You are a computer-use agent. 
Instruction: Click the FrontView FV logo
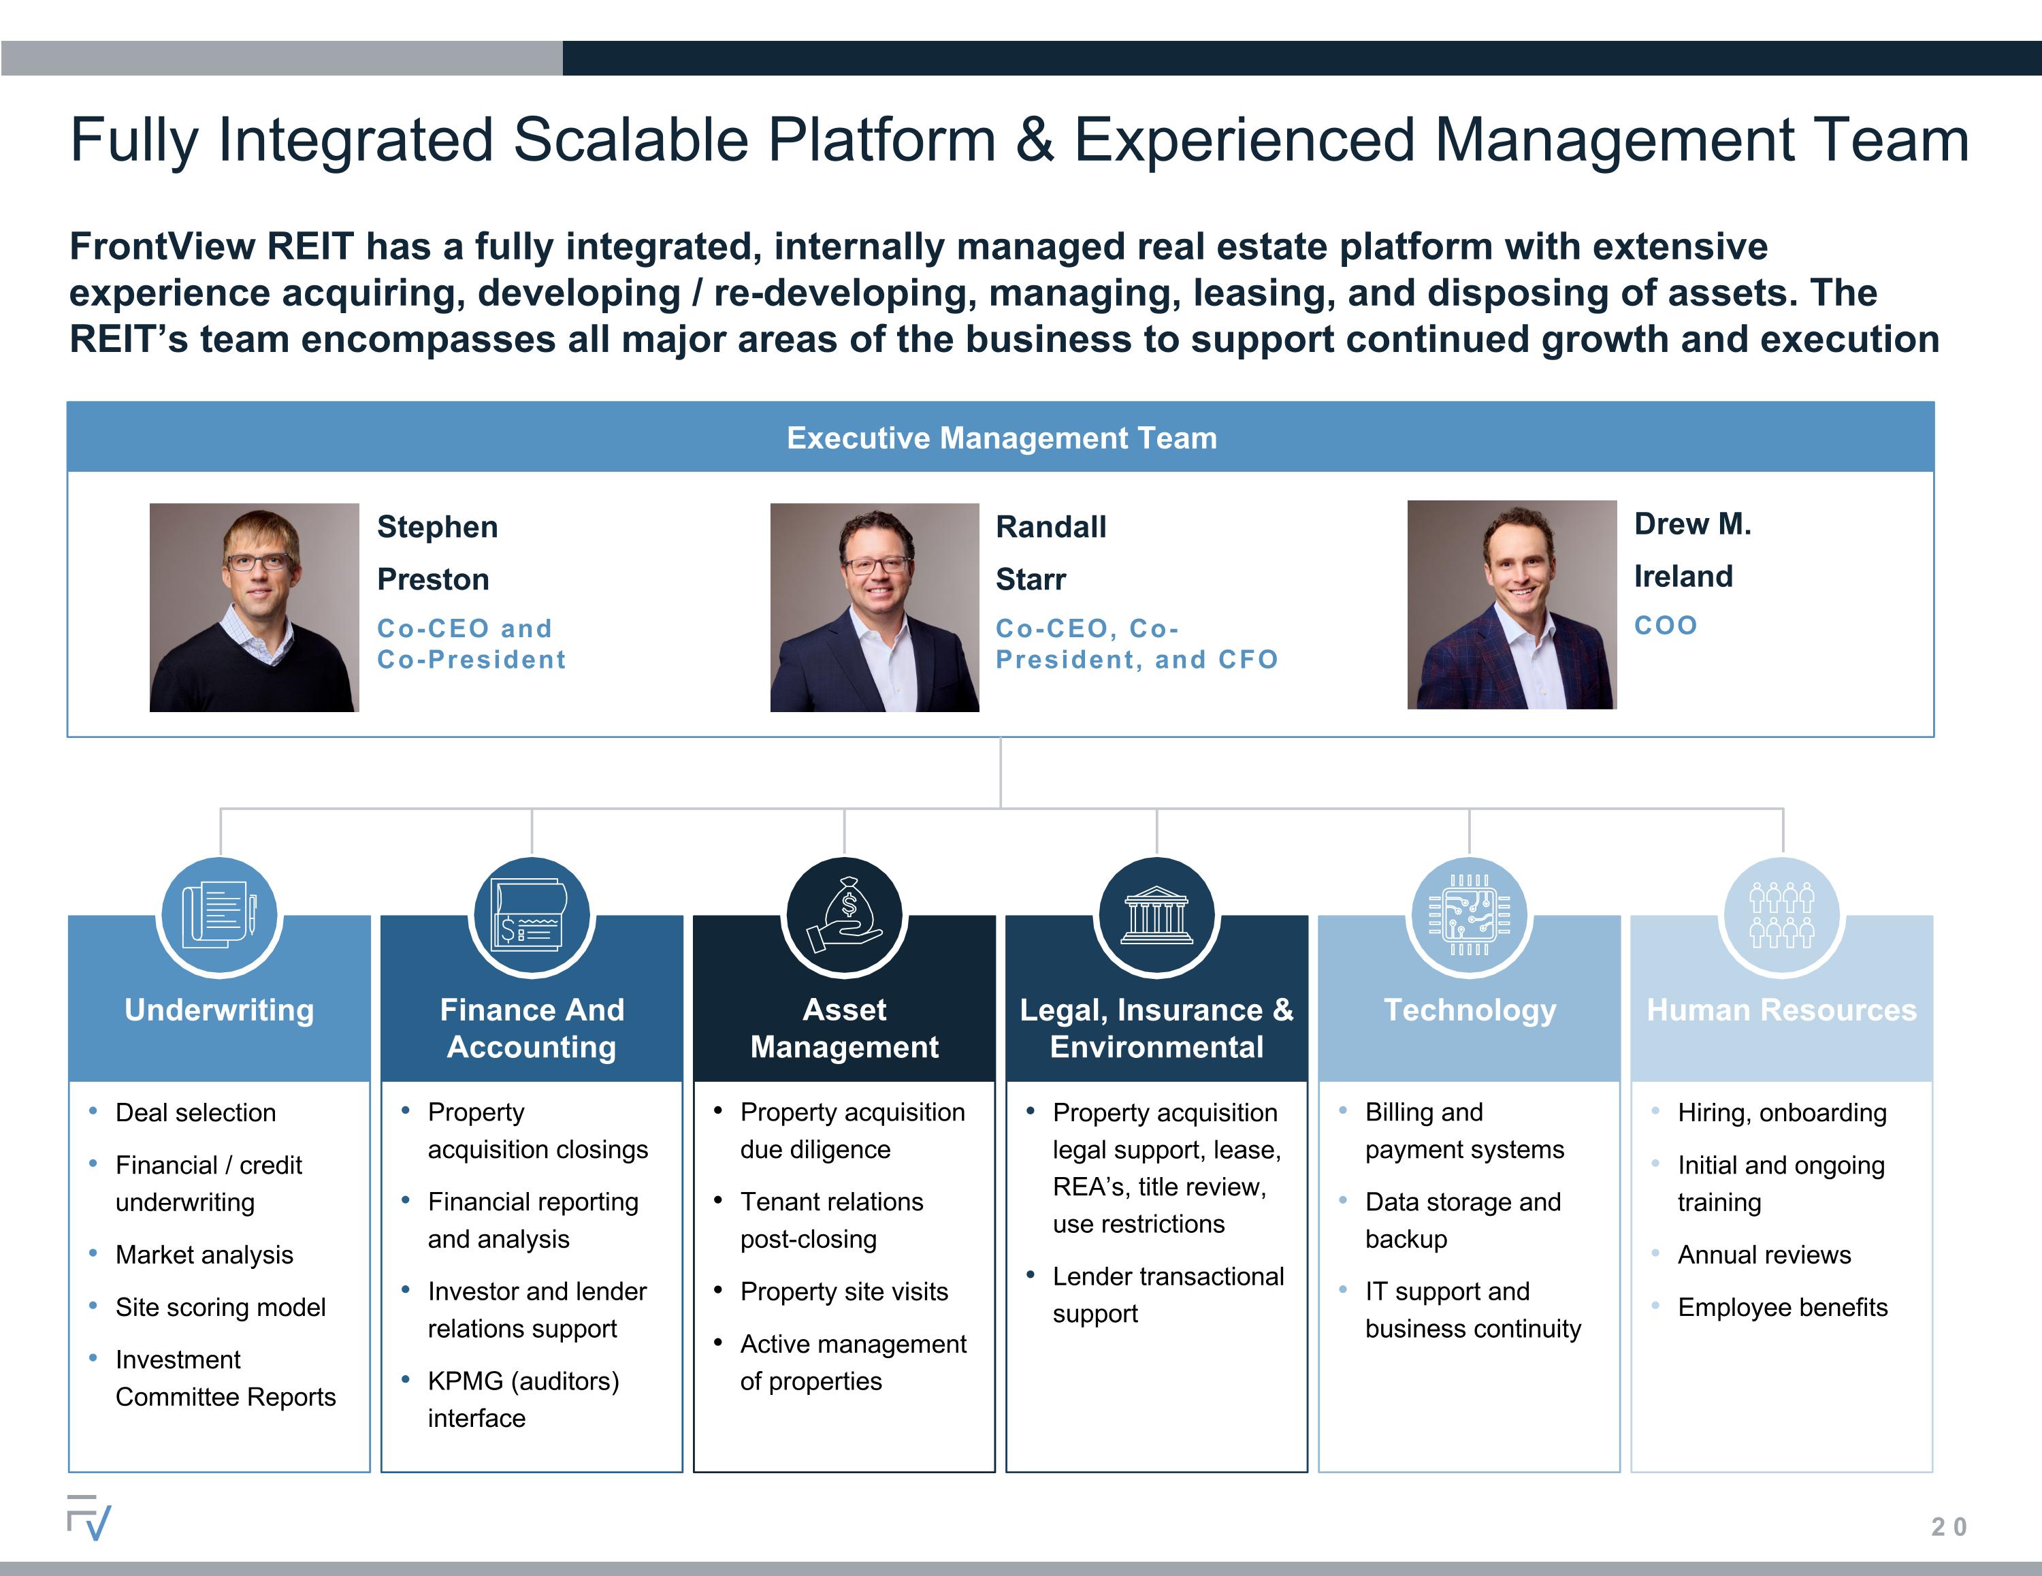pyautogui.click(x=88, y=1517)
